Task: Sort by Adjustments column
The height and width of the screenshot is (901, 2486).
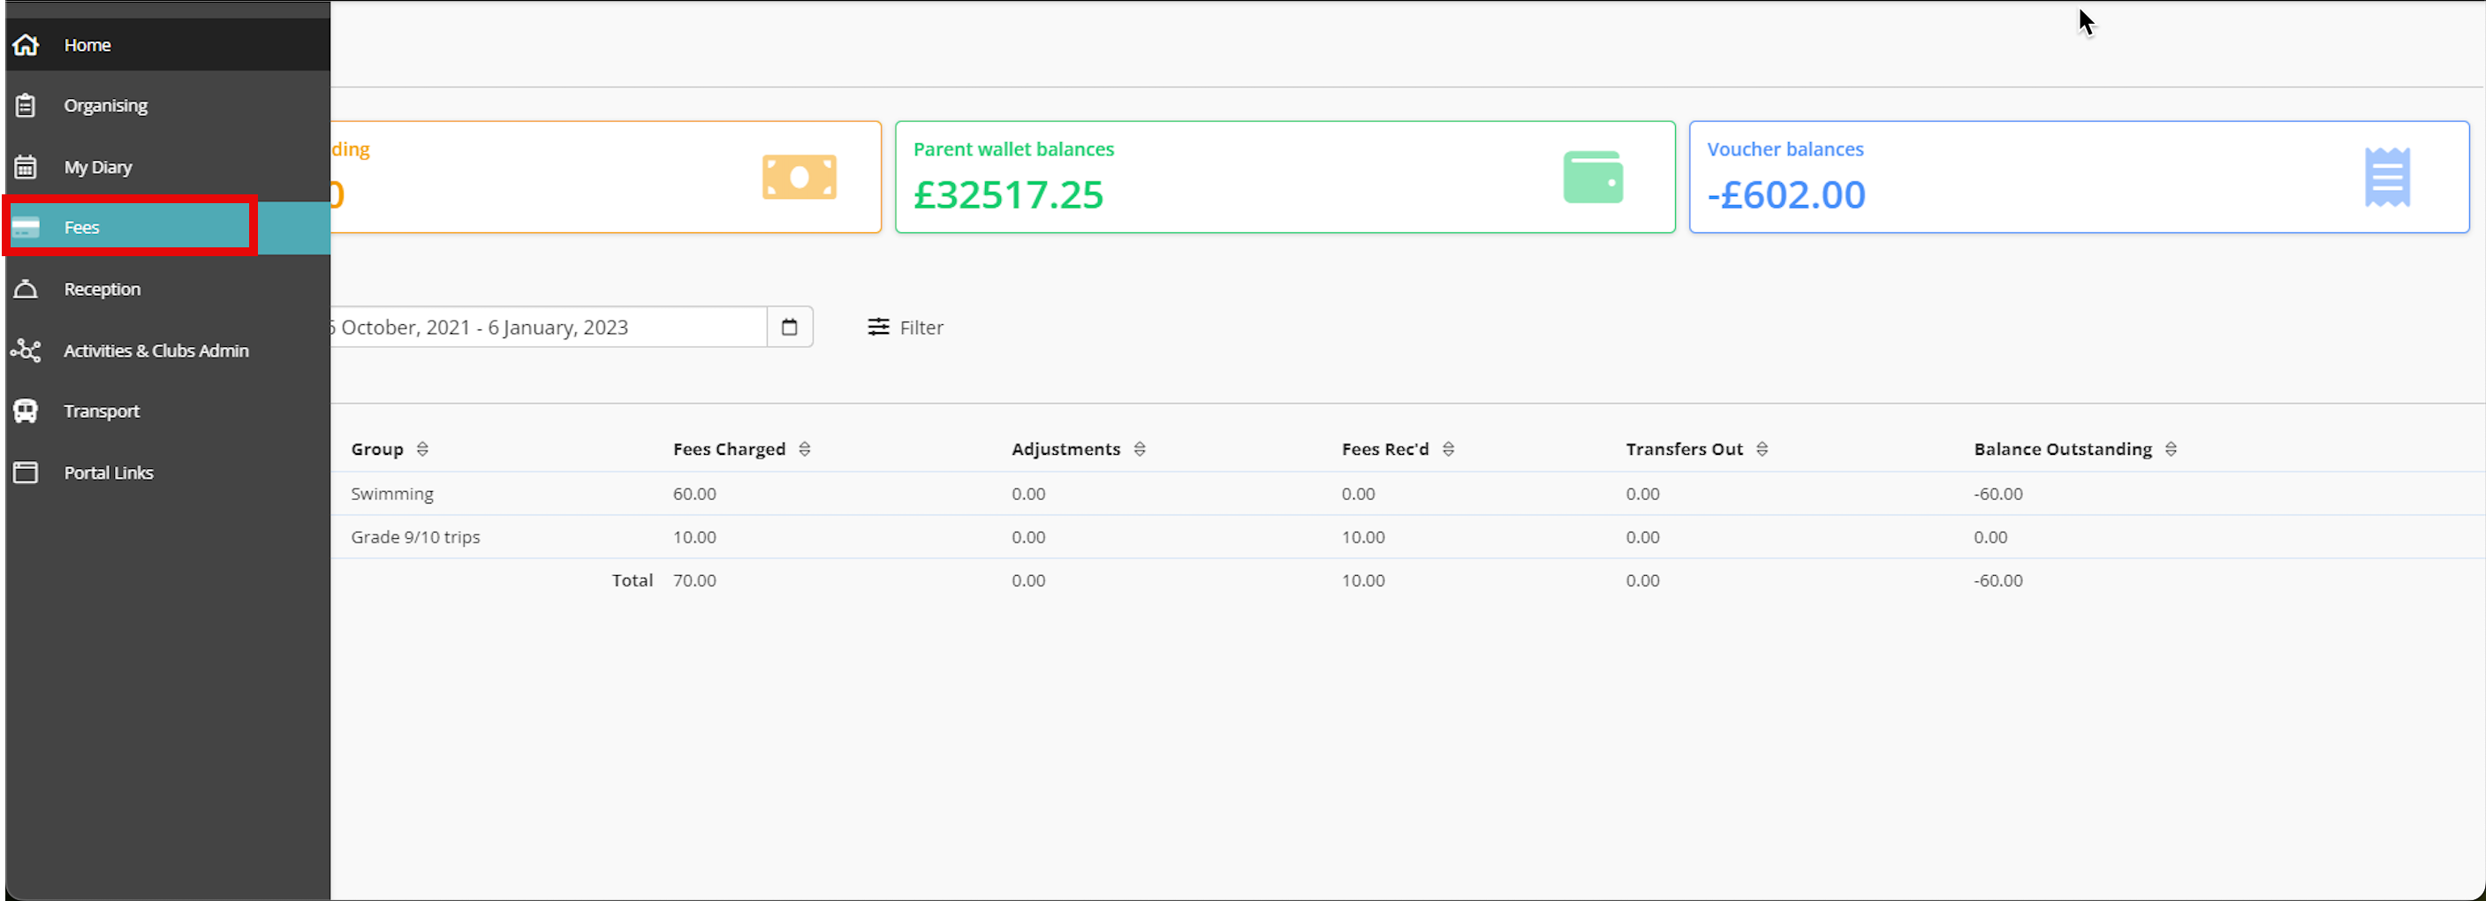Action: pos(1139,450)
